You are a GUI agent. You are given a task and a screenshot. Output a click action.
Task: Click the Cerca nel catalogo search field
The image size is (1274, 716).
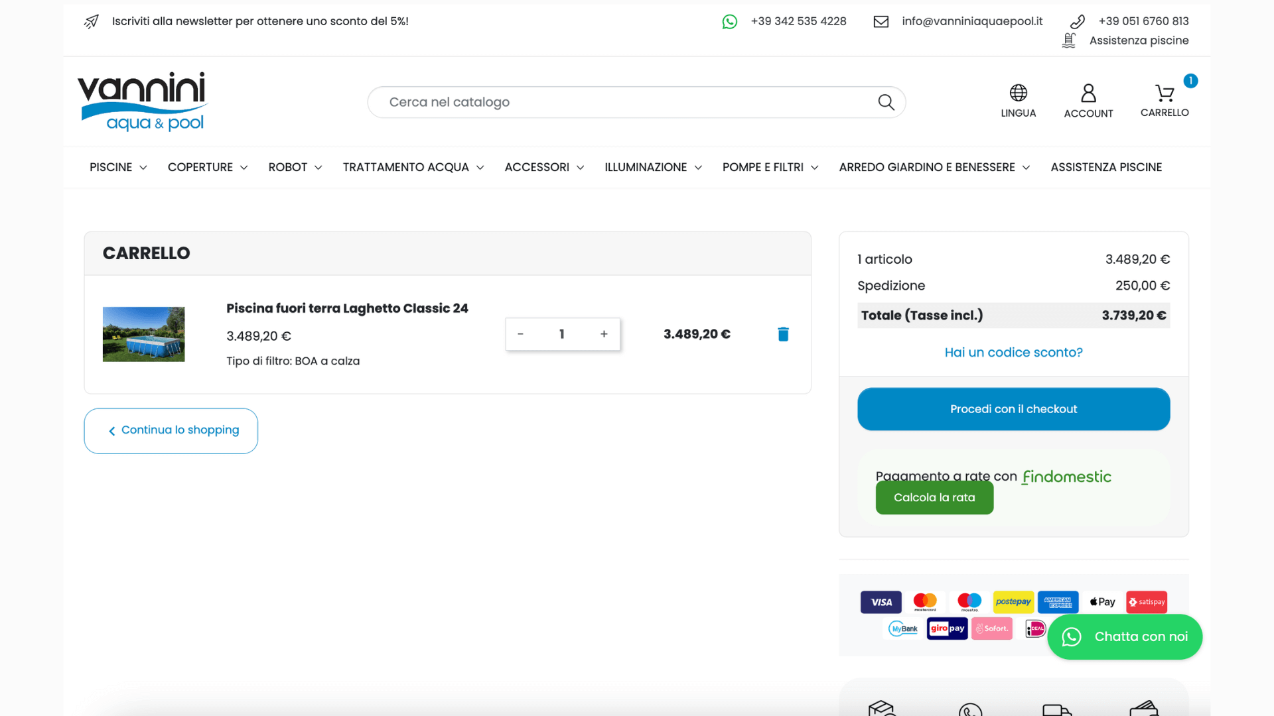[636, 102]
